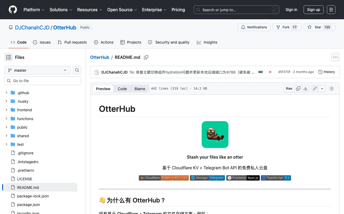Click the OtterHub otter logo image

[215, 135]
